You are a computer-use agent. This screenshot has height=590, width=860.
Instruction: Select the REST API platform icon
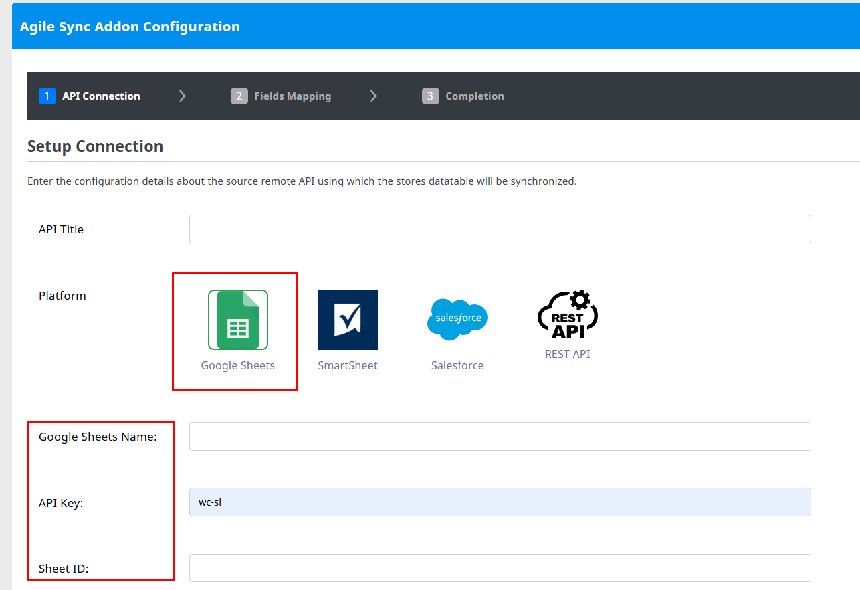pyautogui.click(x=567, y=315)
